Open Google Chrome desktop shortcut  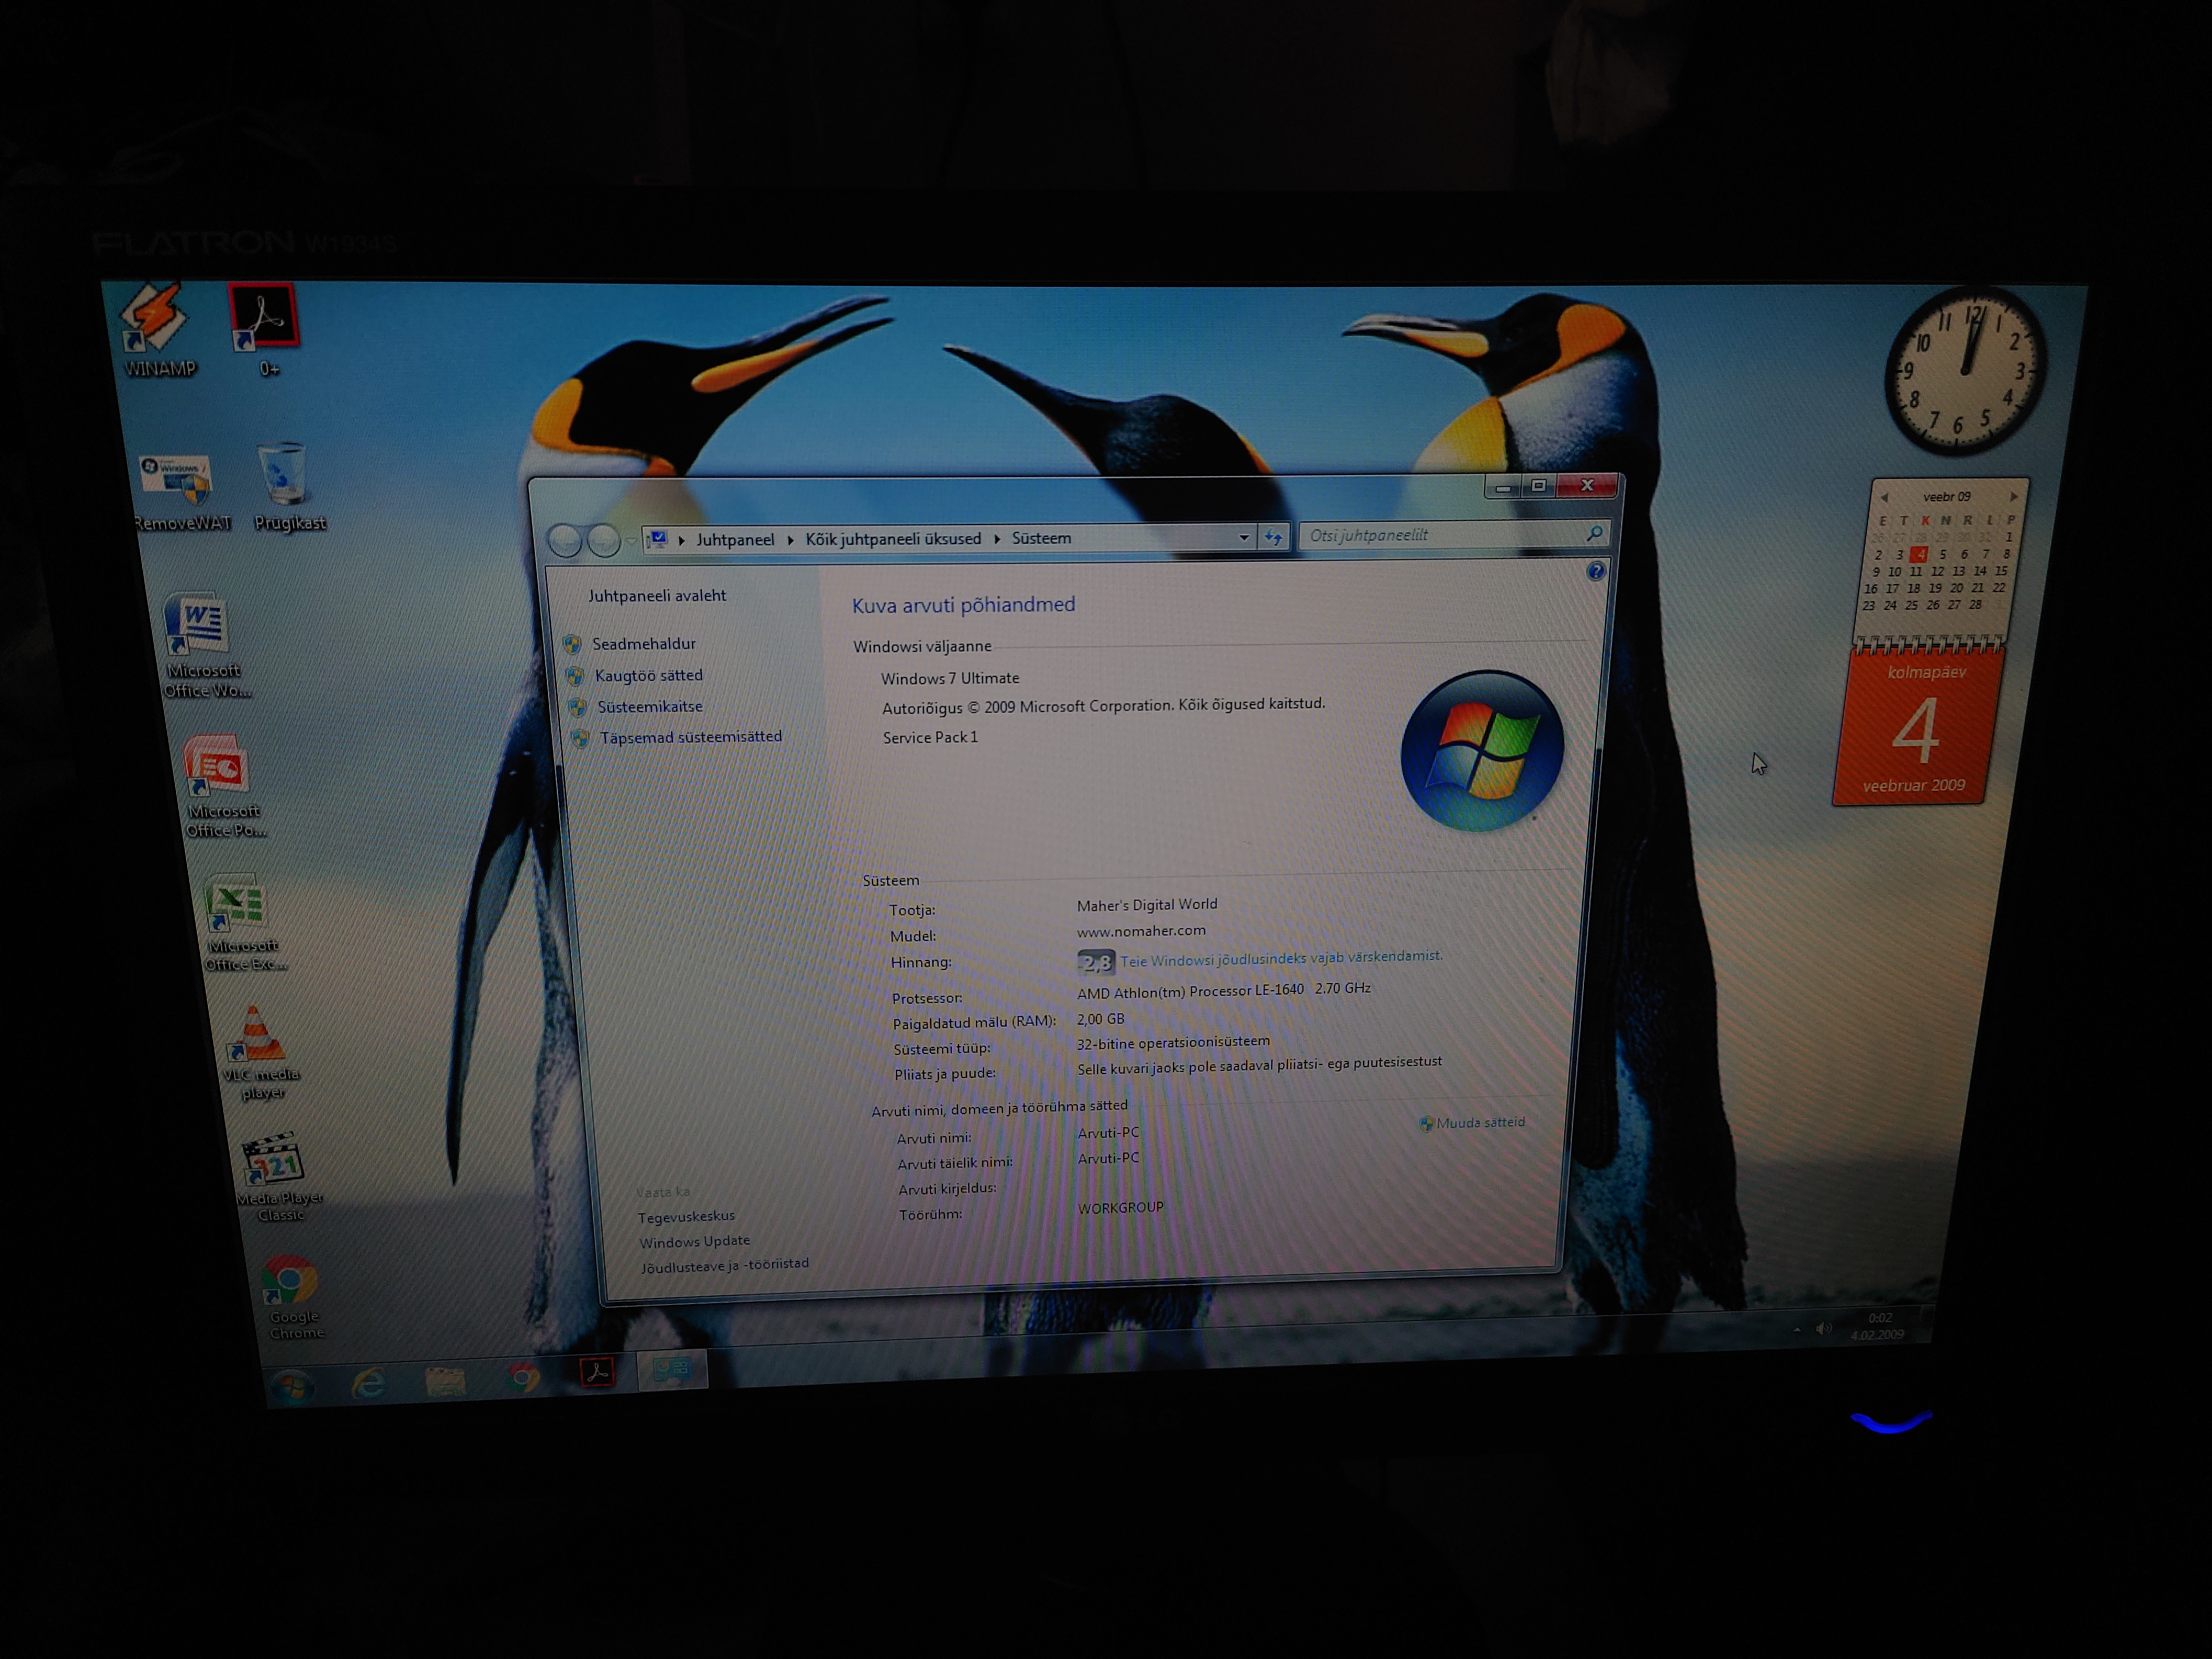pos(293,1297)
